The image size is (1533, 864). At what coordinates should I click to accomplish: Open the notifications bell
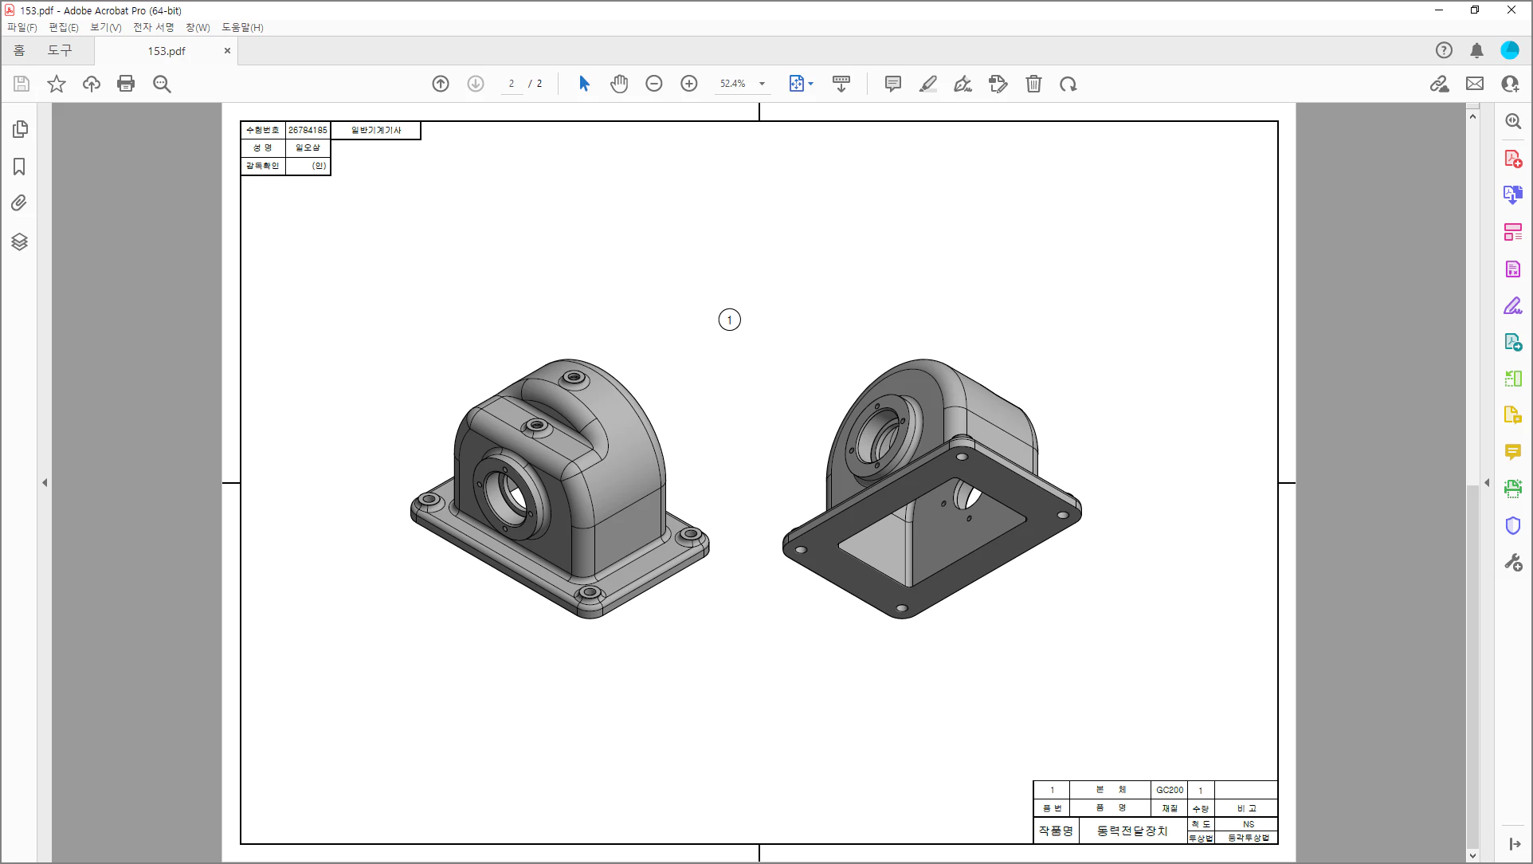[x=1476, y=49]
